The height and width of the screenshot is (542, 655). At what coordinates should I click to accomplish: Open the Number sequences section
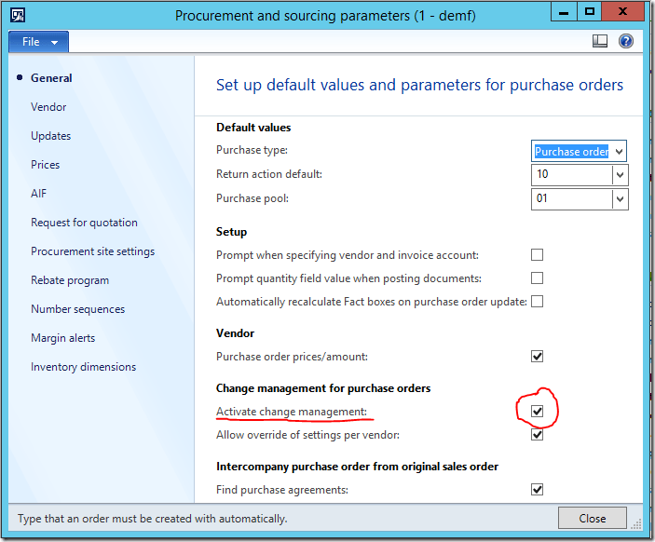point(77,309)
